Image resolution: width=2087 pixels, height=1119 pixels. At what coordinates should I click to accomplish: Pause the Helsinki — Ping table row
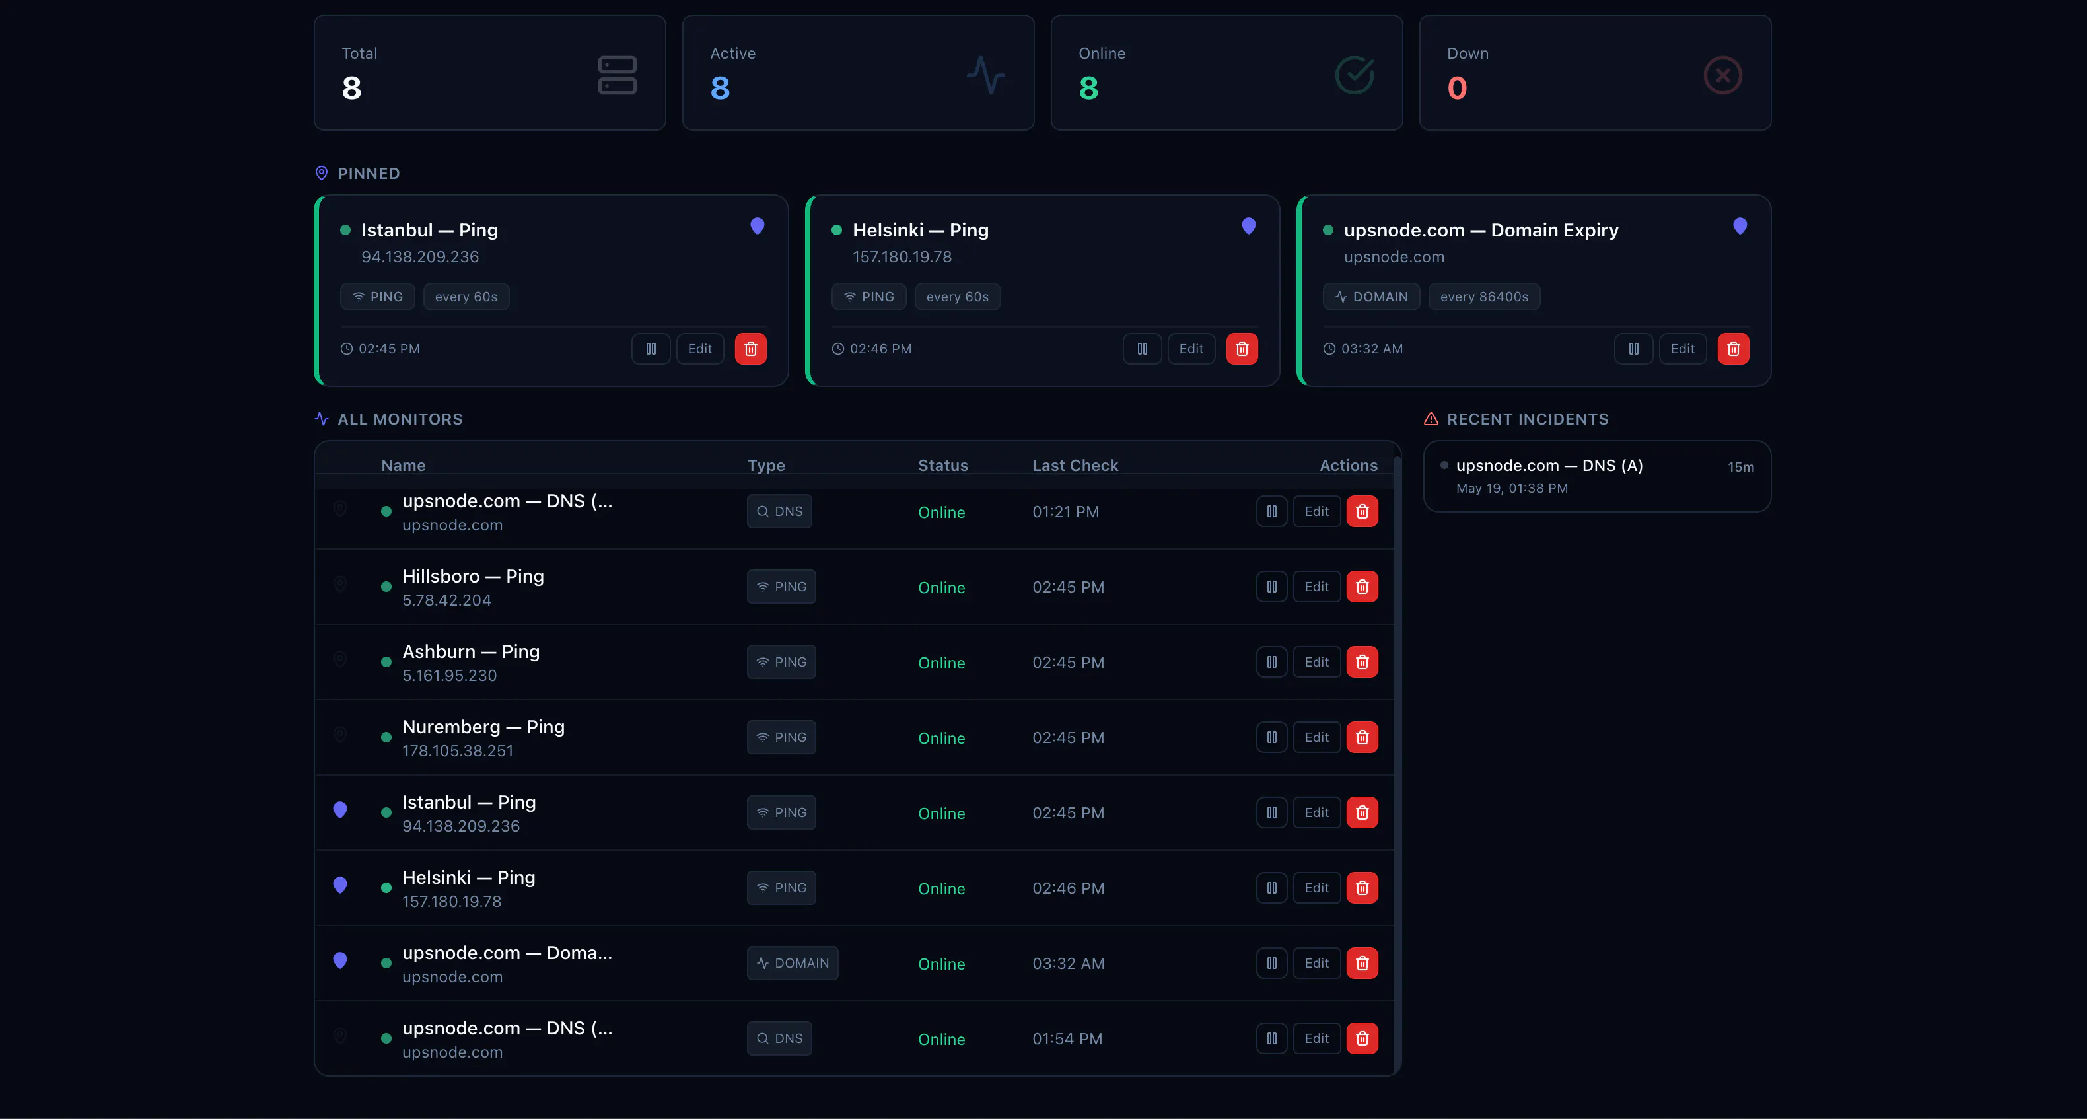pyautogui.click(x=1272, y=888)
